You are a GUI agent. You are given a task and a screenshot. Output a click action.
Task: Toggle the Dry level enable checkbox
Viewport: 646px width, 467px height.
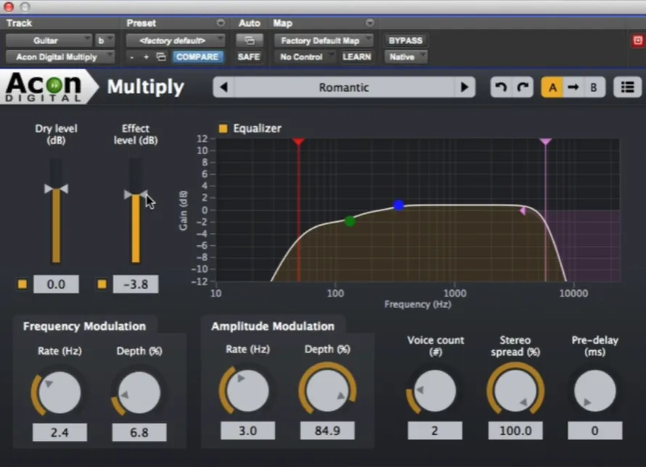click(x=23, y=284)
